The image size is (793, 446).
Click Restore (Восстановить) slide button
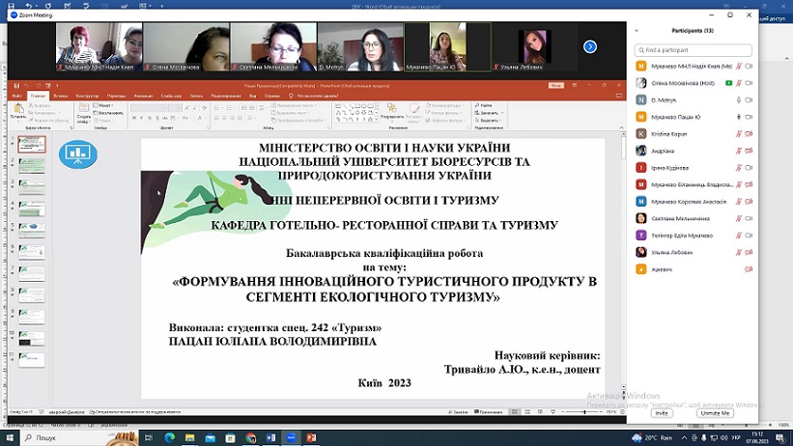coord(108,113)
